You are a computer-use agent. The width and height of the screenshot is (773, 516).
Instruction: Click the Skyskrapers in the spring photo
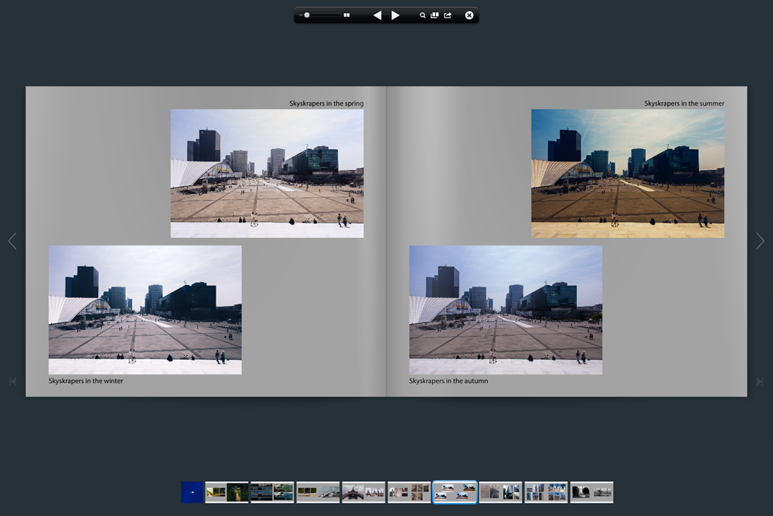coord(267,173)
